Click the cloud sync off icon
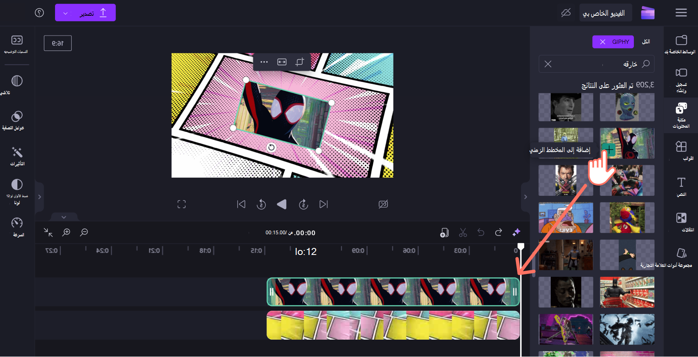 [x=566, y=13]
